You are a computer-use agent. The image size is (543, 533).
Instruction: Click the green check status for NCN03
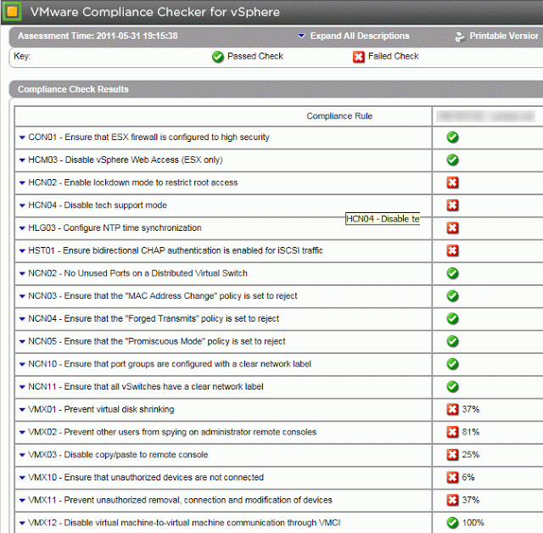pos(452,295)
